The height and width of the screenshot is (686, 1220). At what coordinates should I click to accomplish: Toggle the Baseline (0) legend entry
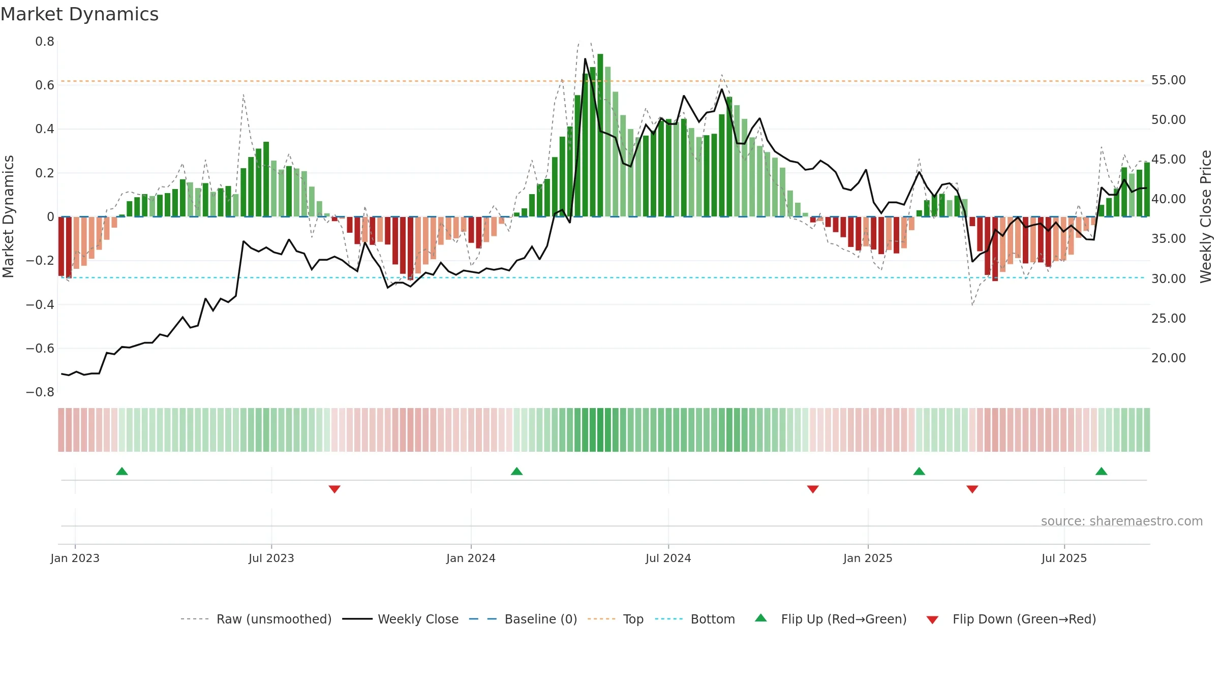point(523,619)
